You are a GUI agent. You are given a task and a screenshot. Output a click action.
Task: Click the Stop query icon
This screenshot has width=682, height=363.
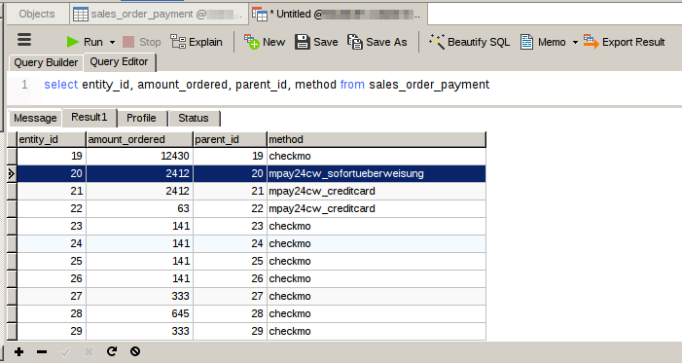tap(128, 42)
